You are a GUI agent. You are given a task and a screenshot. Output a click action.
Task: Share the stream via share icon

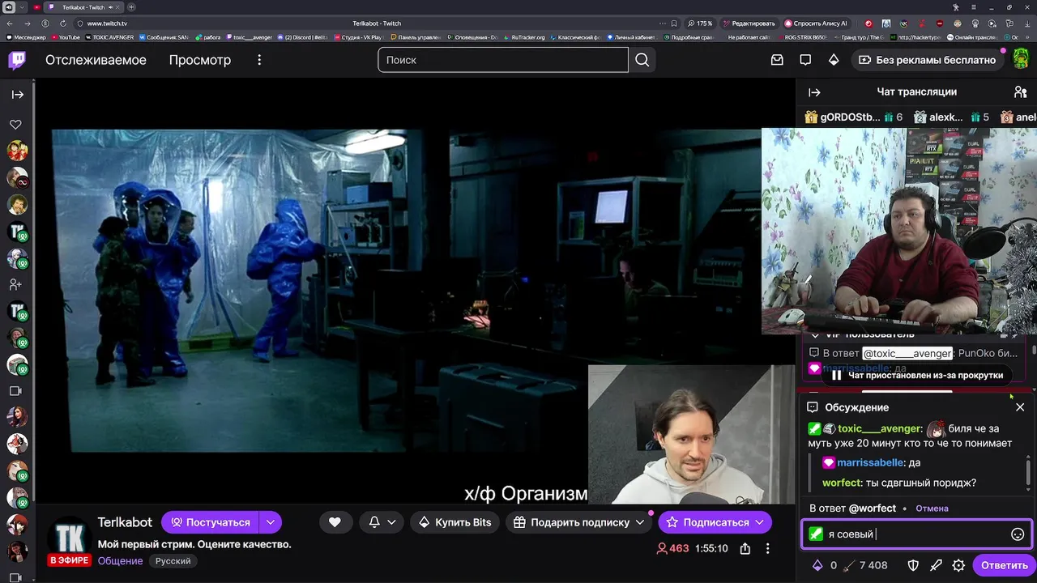[745, 548]
